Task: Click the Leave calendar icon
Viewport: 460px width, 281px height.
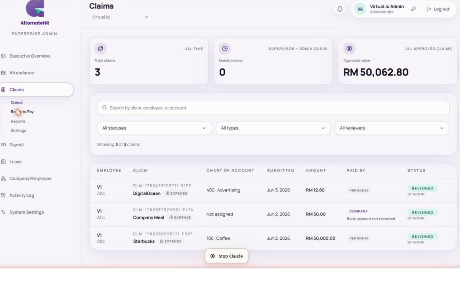Action: (x=3, y=161)
